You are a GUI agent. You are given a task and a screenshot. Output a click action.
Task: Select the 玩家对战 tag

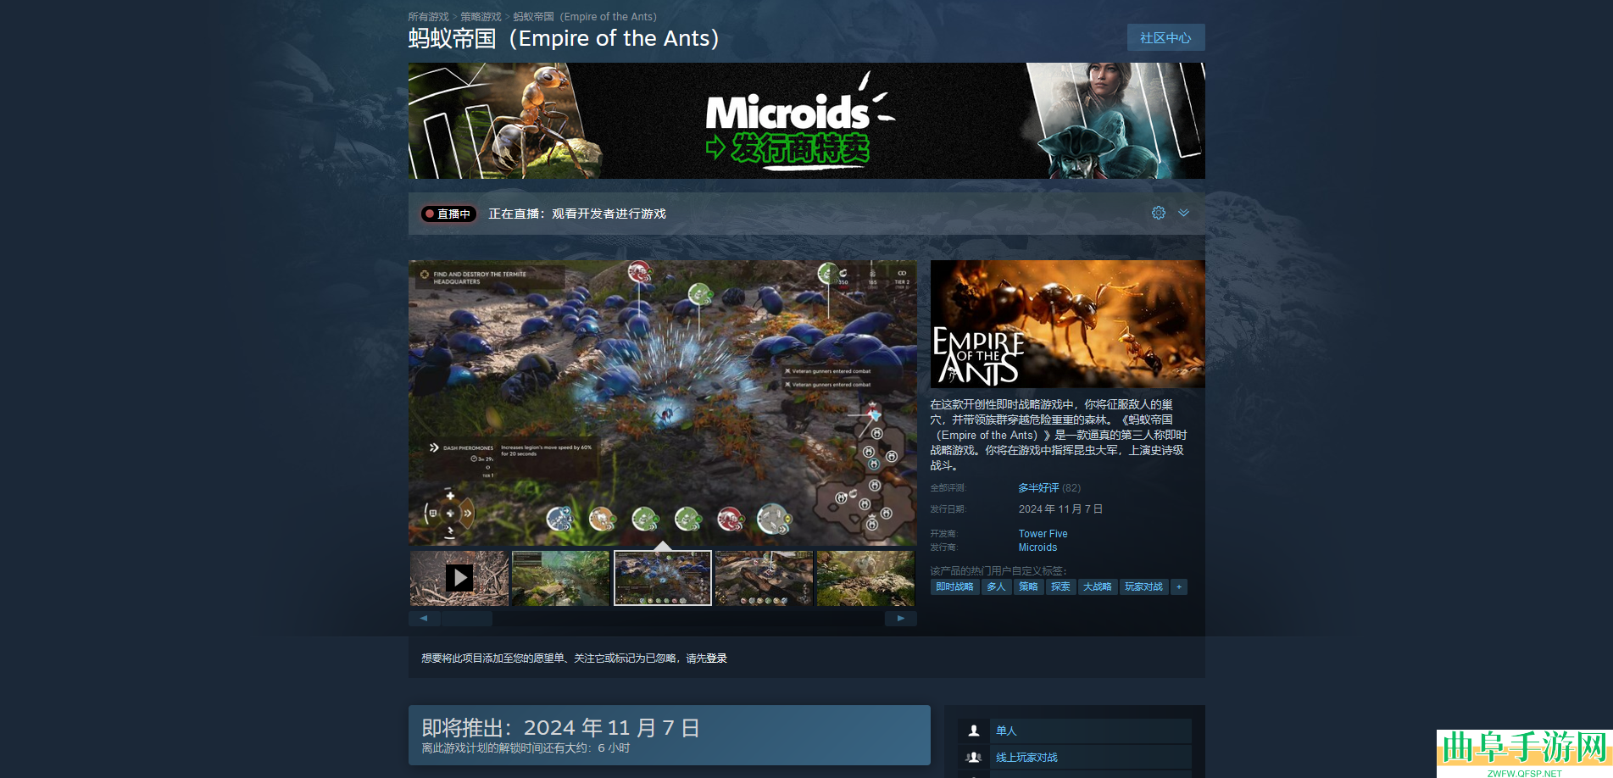pyautogui.click(x=1143, y=586)
